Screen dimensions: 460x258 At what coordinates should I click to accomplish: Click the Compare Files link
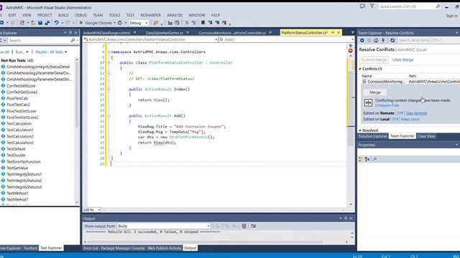click(387, 105)
